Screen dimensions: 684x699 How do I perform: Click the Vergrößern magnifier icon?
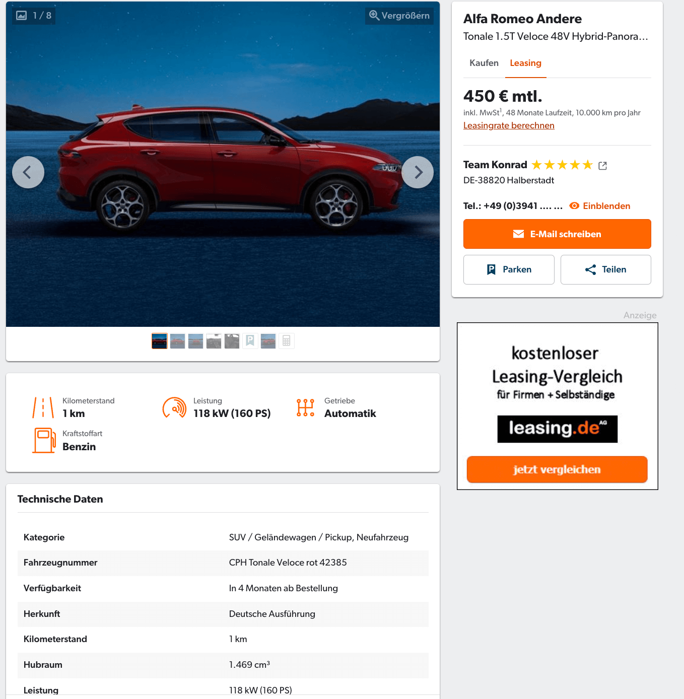(x=374, y=16)
